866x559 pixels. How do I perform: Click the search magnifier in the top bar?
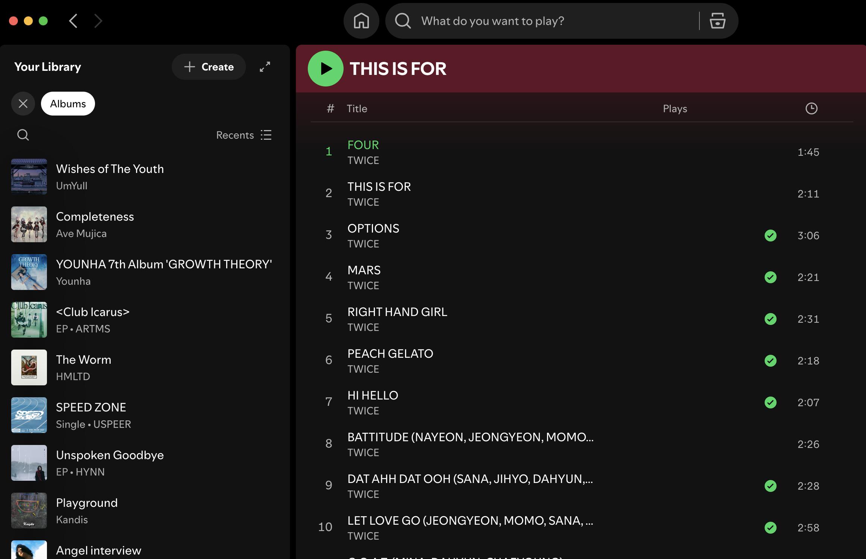[x=403, y=21]
